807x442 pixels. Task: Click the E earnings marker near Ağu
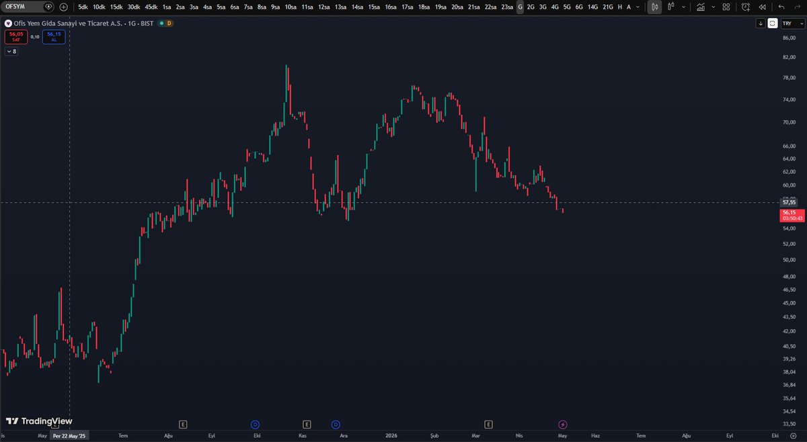tap(182, 424)
